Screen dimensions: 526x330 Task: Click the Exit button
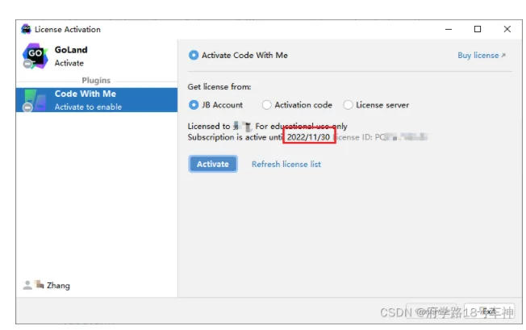489,312
